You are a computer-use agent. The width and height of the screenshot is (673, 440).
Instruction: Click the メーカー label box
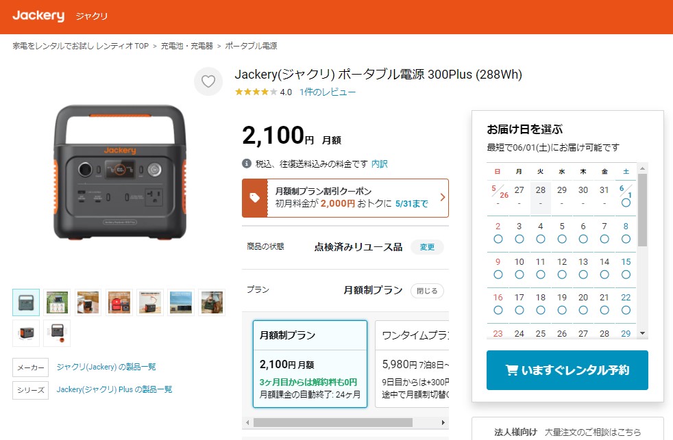point(30,367)
